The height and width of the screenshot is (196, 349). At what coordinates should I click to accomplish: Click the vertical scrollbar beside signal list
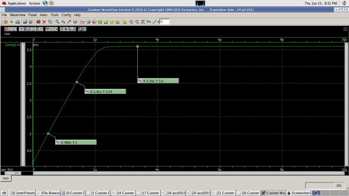pos(23,104)
